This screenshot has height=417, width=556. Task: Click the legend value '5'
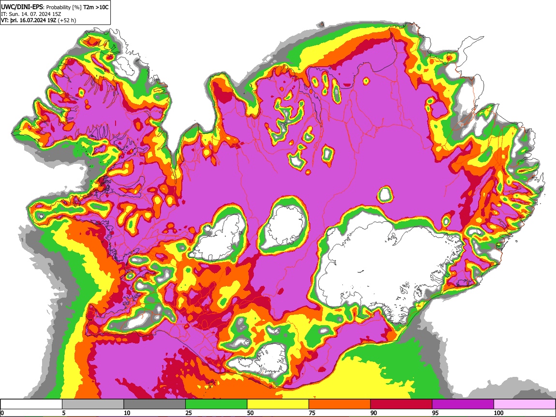[64, 413]
